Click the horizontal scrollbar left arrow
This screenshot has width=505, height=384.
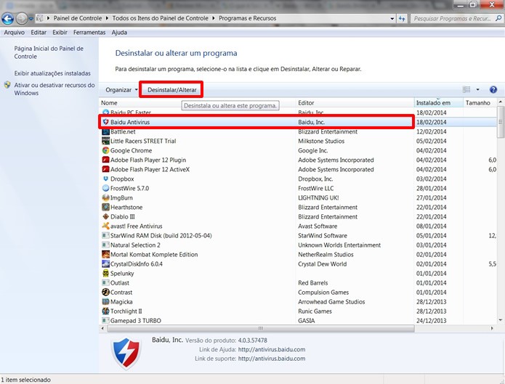point(102,328)
